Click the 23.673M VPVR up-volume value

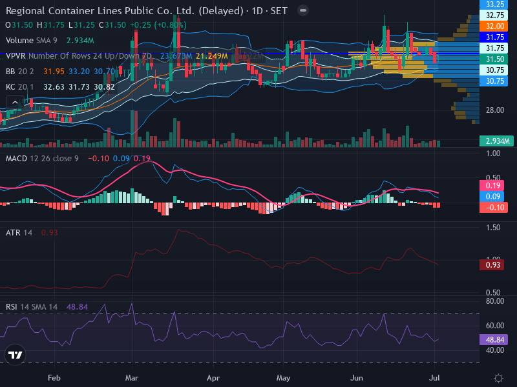tap(176, 56)
